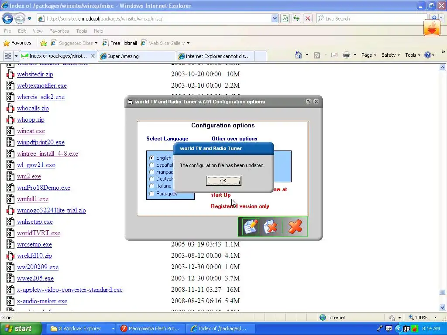Open the Favorites menu
Image resolution: width=447 pixels, height=335 pixels.
(59, 31)
